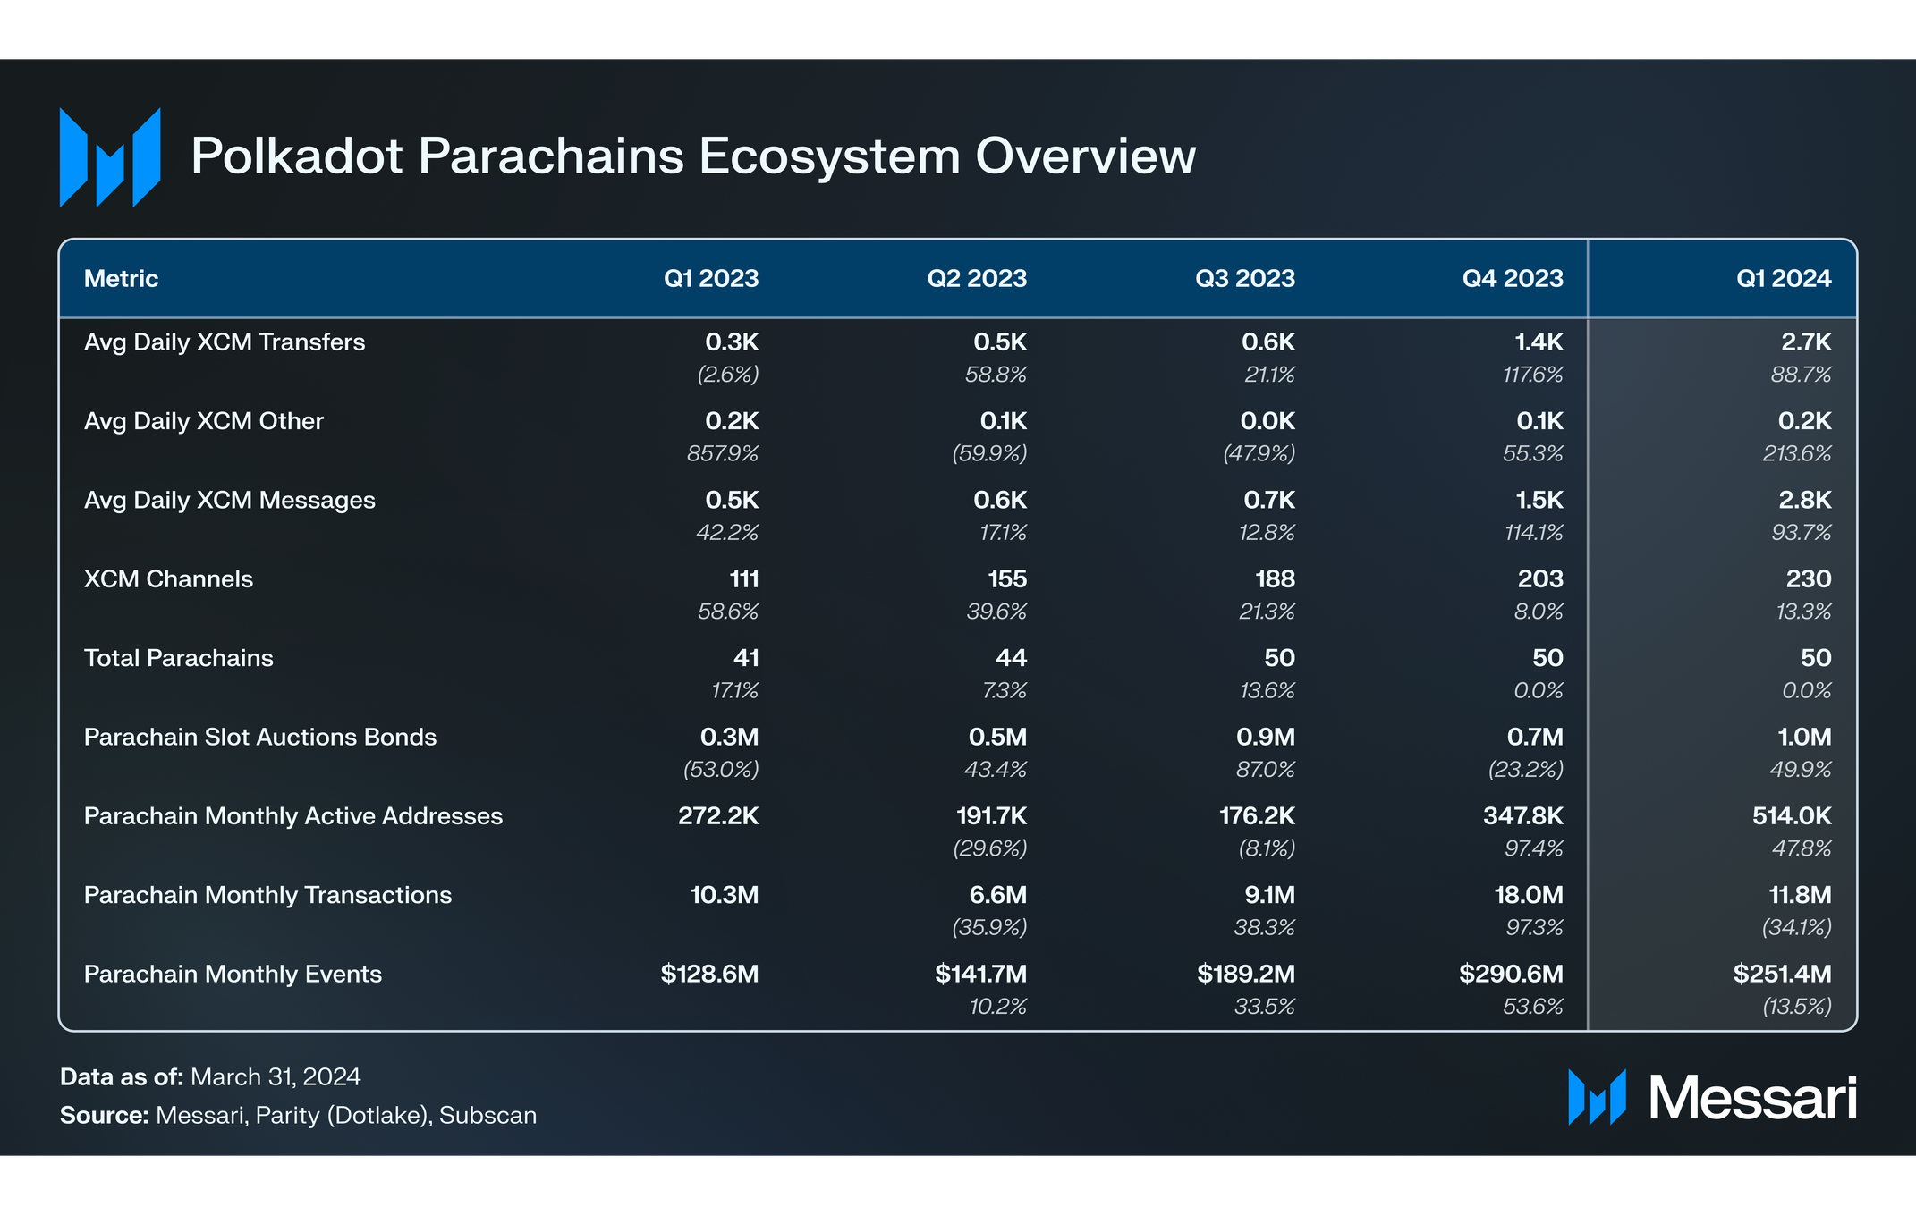Select the '191.7K' active addresses value
This screenshot has width=1916, height=1215.
click(992, 816)
